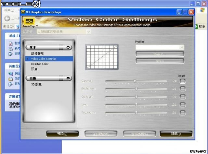The width and height of the screenshot is (208, 154).
Task: Click the Save as button under Profiles
Action: pyautogui.click(x=160, y=54)
